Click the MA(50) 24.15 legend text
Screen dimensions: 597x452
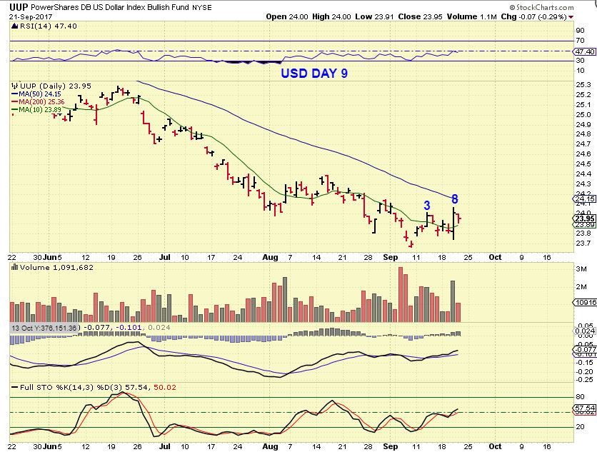[39, 94]
